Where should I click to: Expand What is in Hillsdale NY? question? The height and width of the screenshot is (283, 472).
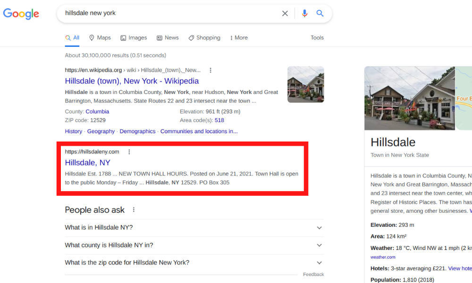click(x=194, y=228)
